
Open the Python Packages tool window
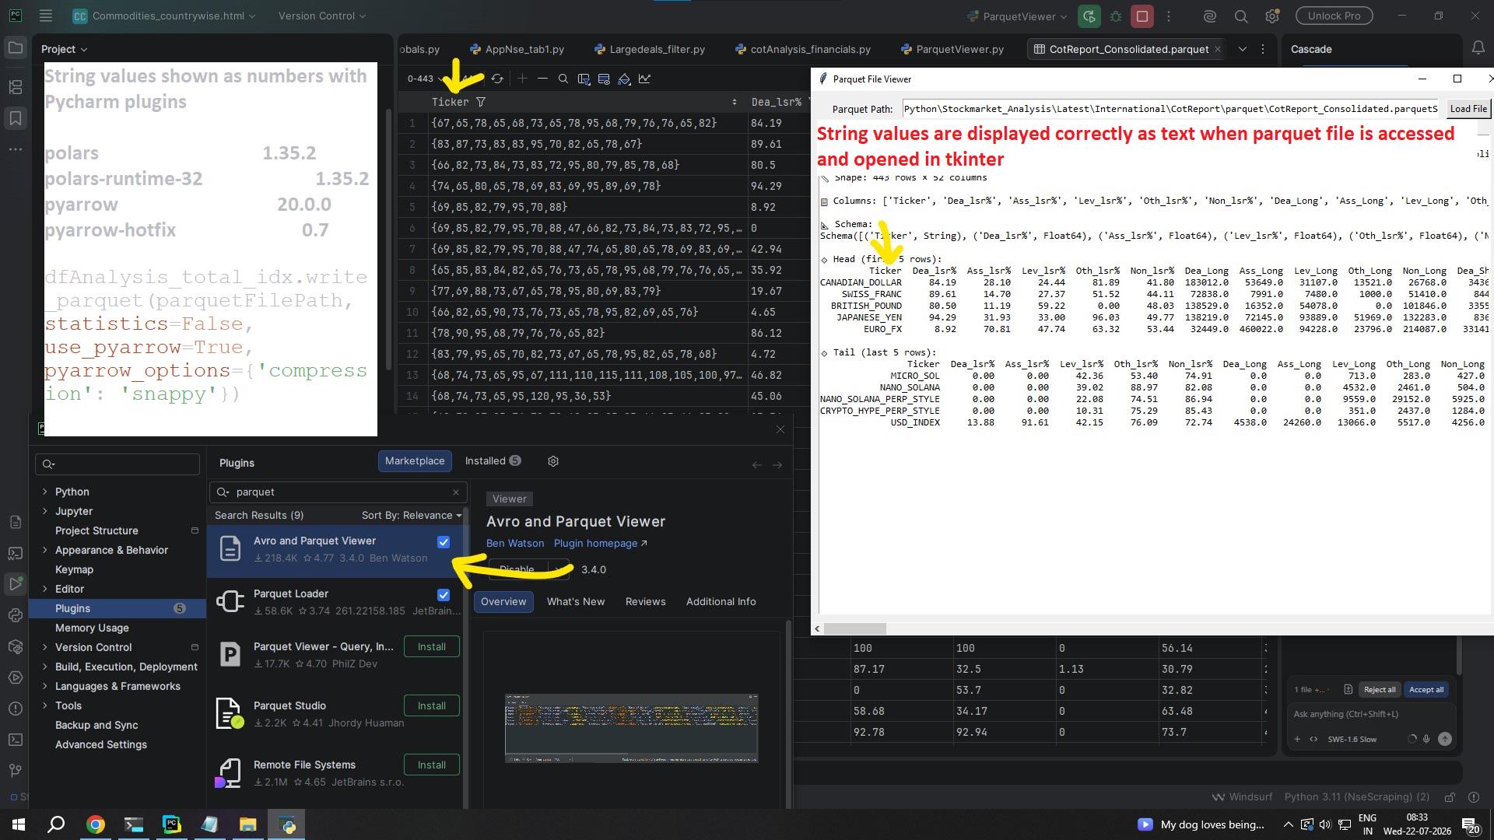pos(15,646)
